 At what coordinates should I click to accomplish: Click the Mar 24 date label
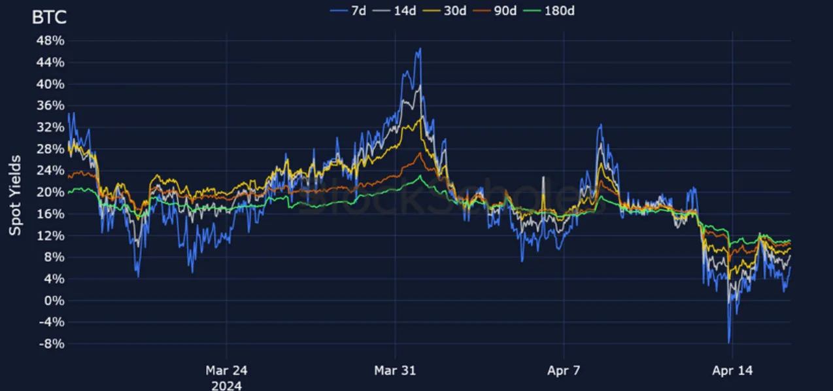click(226, 370)
